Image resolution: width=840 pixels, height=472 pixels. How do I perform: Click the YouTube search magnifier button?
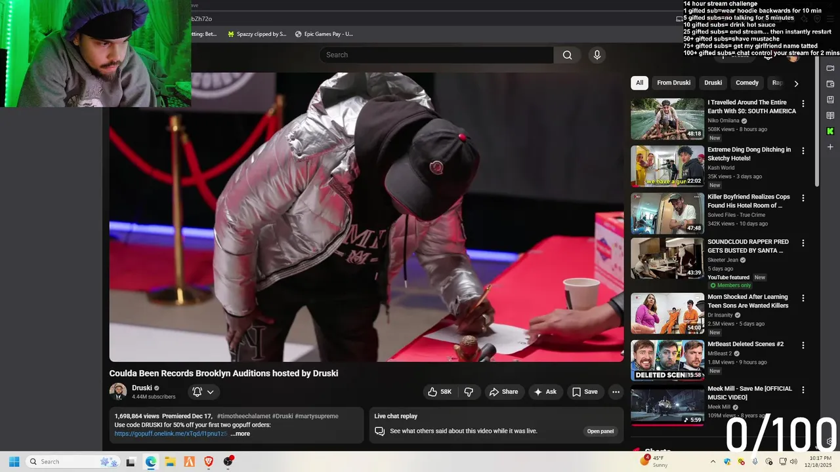coord(568,55)
